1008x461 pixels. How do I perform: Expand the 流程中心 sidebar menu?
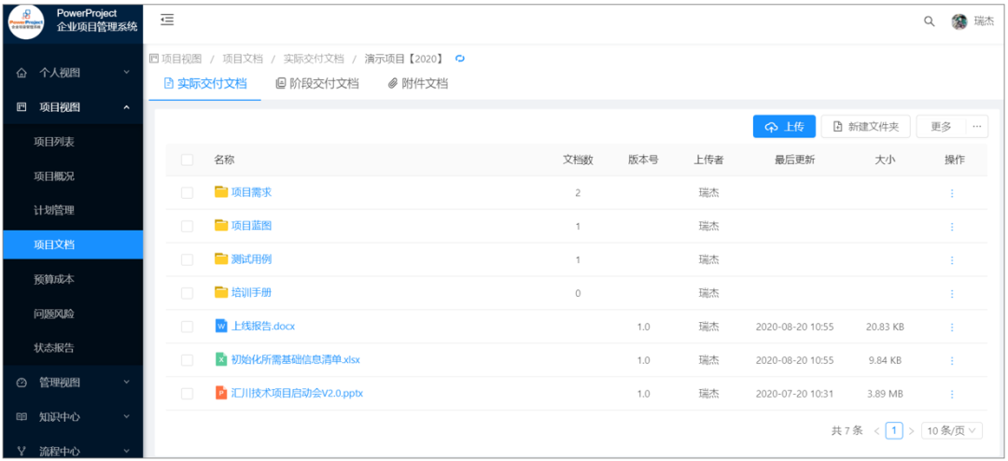coord(73,451)
